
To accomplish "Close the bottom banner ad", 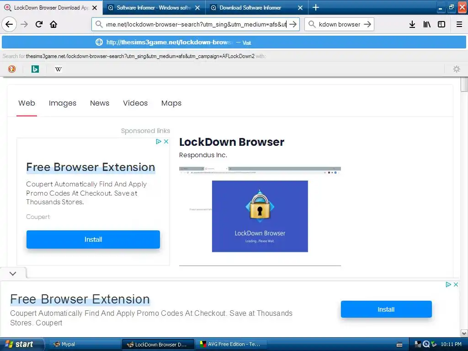I will pyautogui.click(x=456, y=284).
